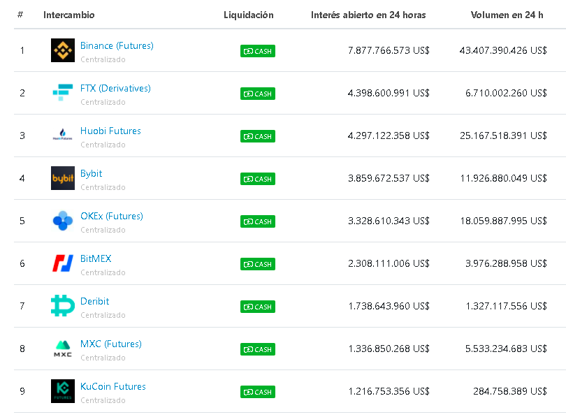
Task: Click CASH badge in Bybit row
Action: pos(258,179)
